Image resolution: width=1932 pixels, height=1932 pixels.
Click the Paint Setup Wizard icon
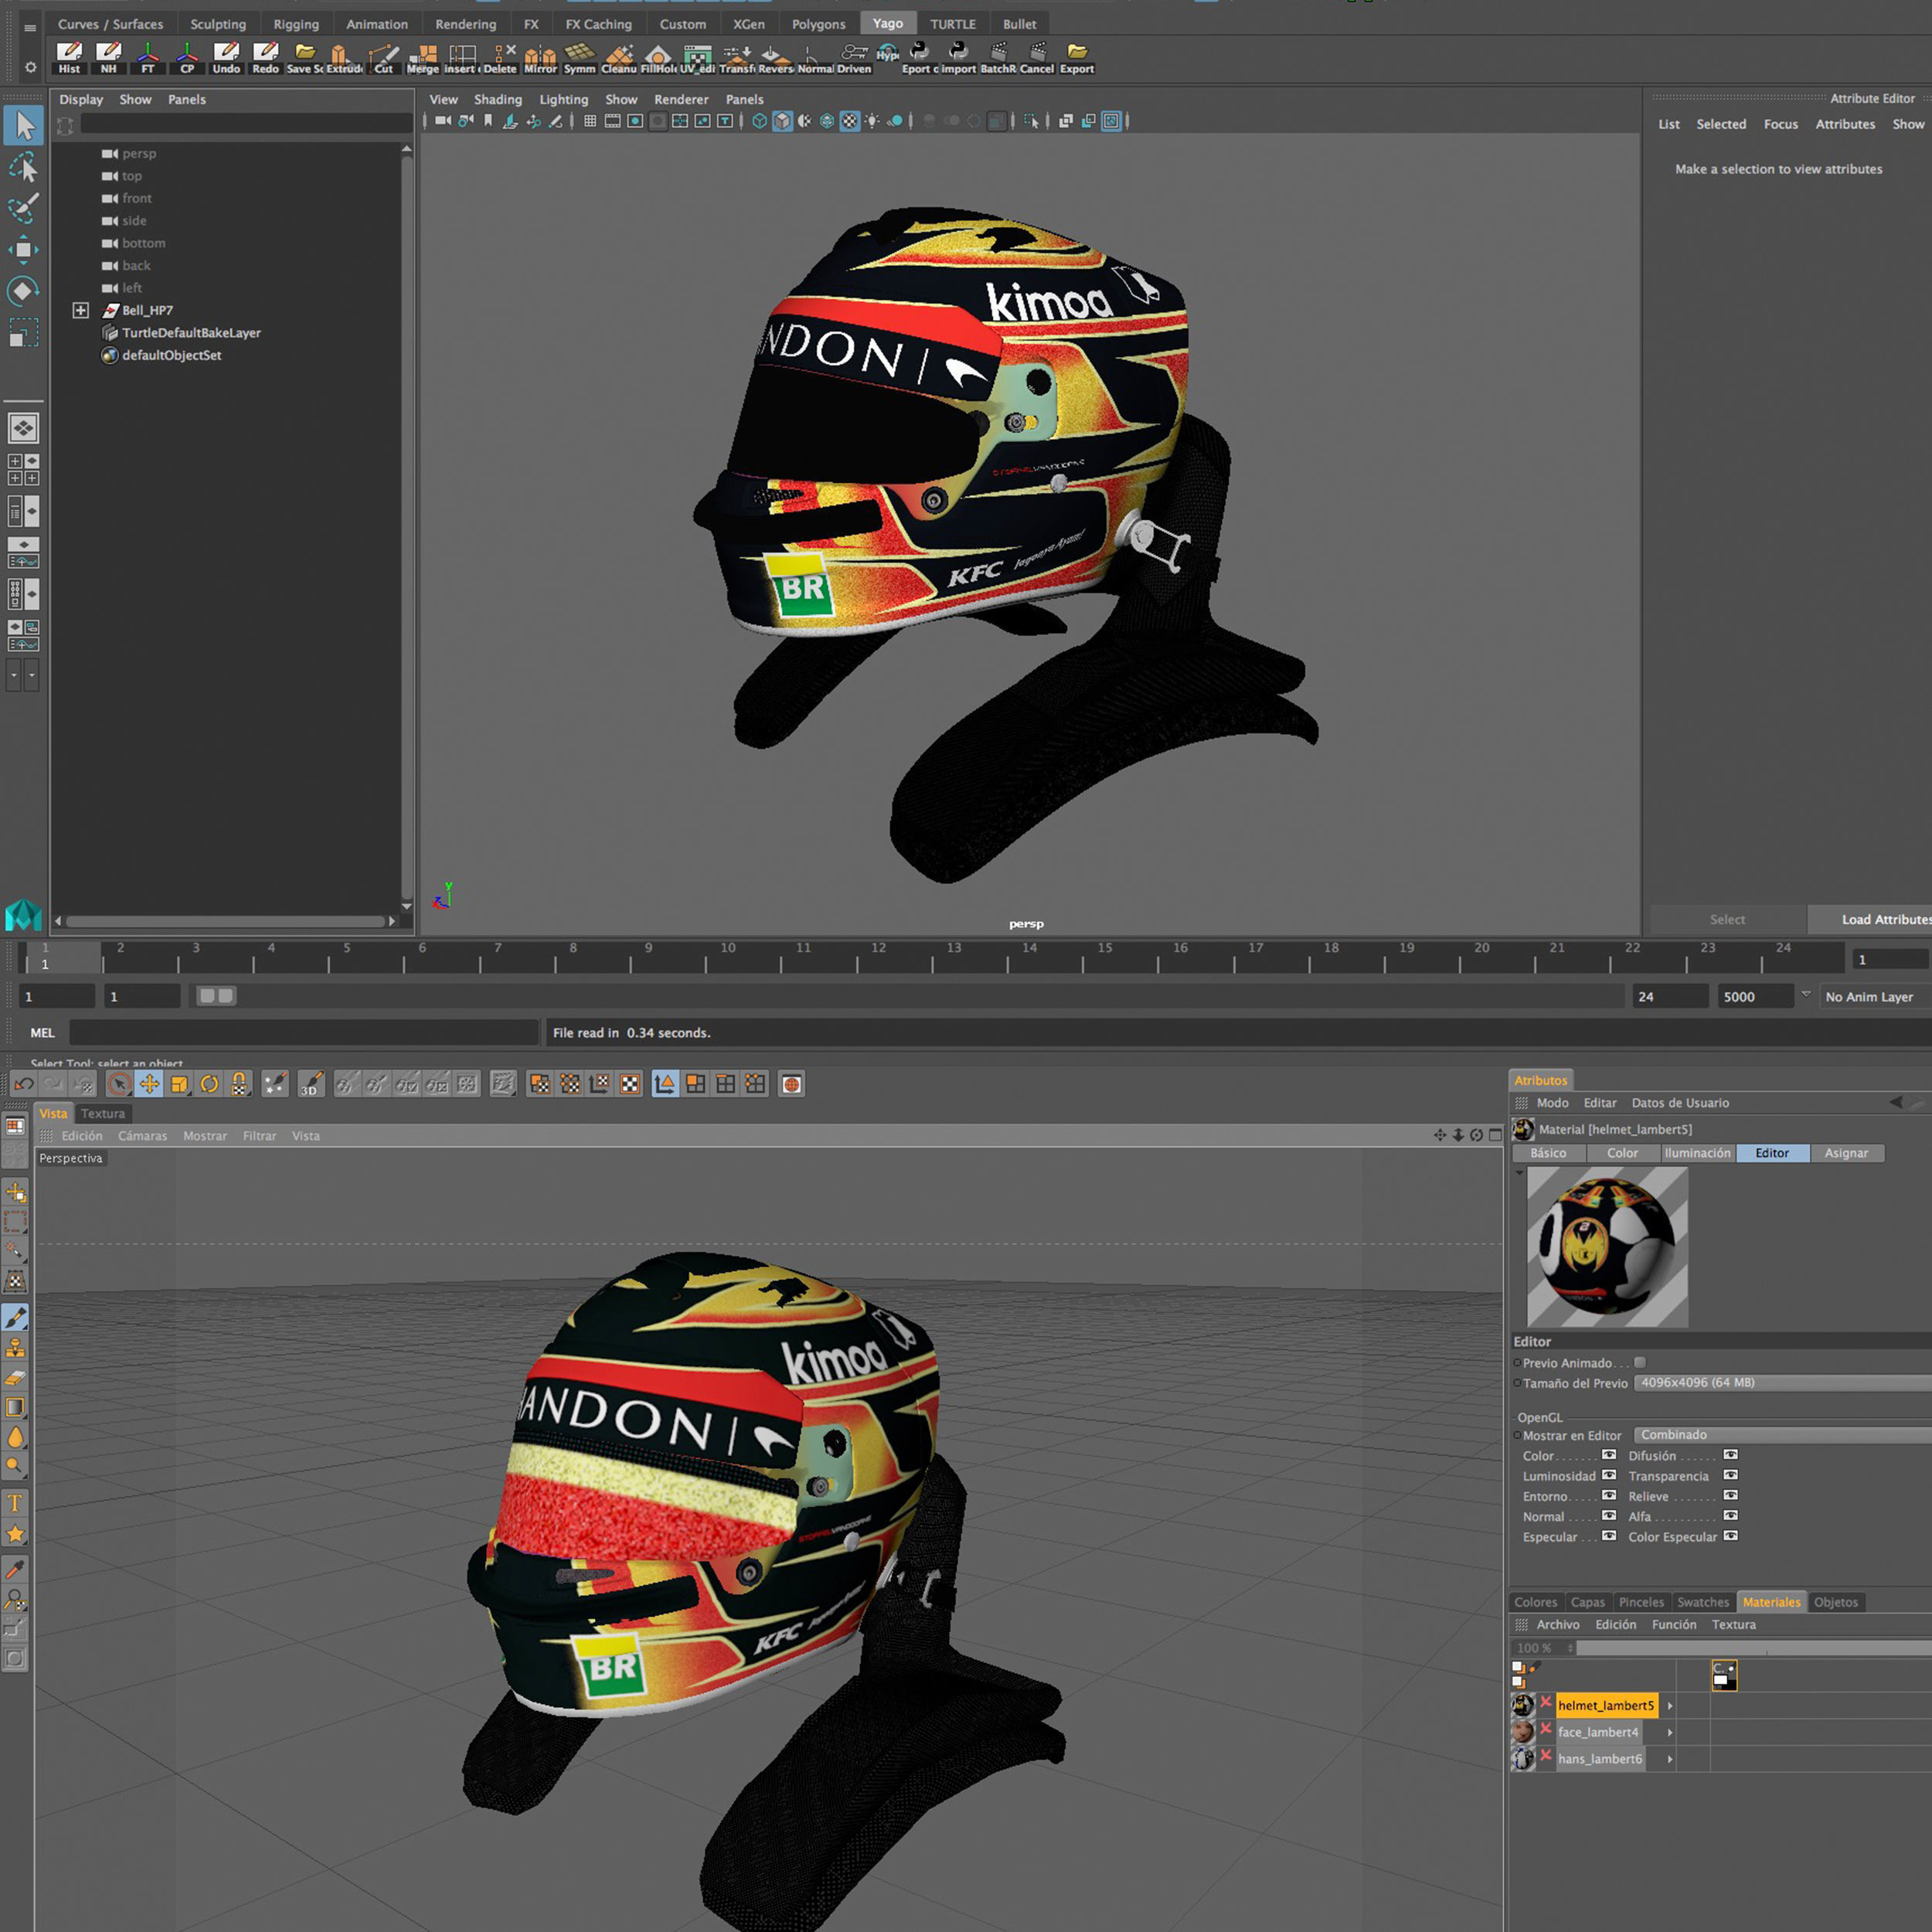tap(275, 1084)
